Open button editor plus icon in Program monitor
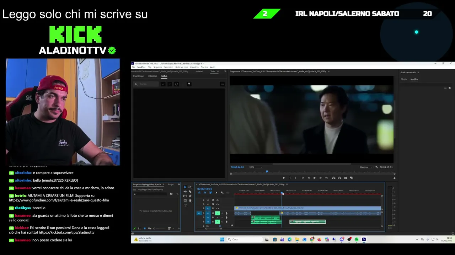 tap(394, 178)
